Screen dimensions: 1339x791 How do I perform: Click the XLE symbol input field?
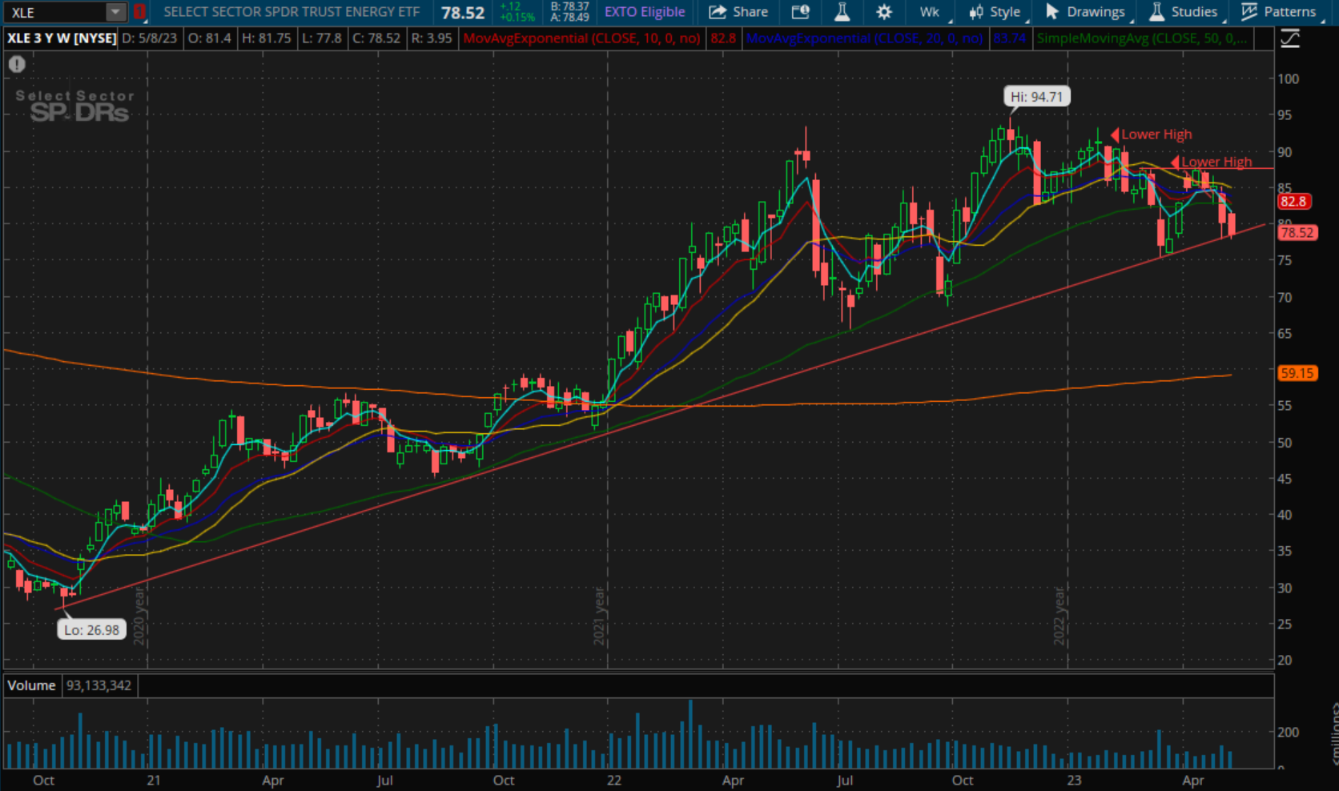coord(54,12)
